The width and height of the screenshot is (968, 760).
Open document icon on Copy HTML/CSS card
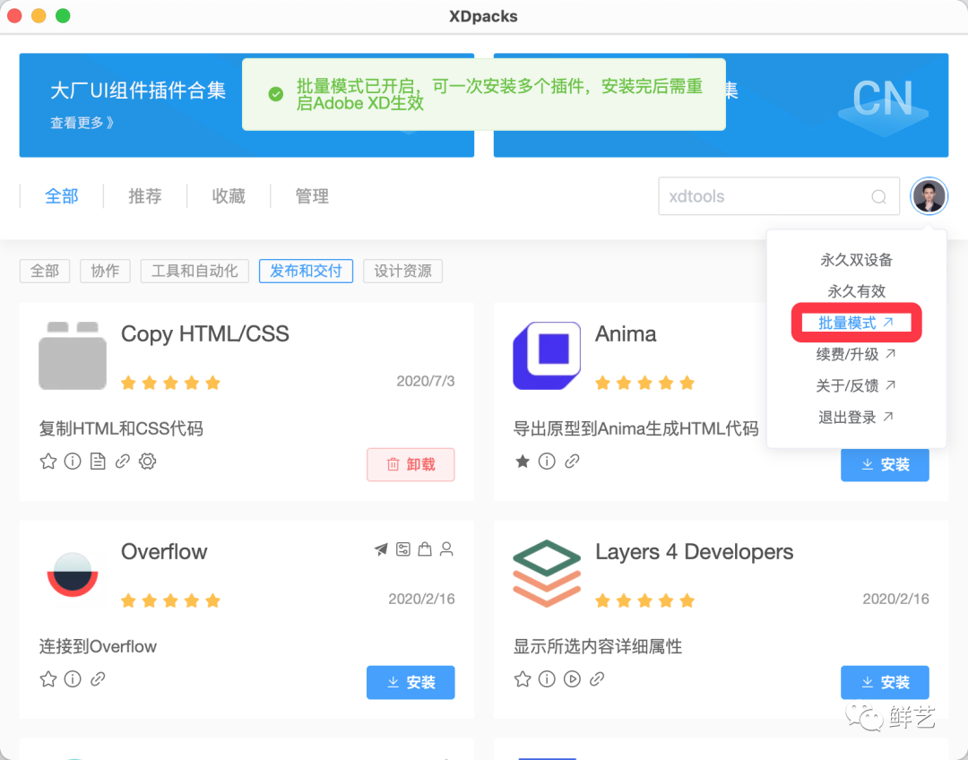(98, 462)
